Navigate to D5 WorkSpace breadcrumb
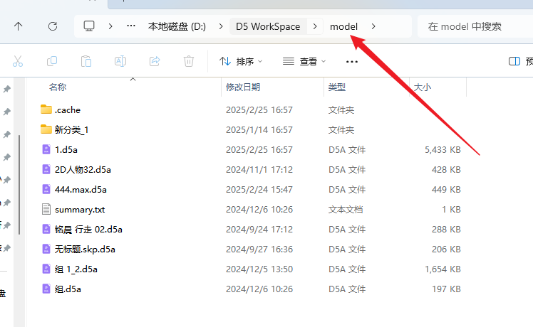Viewport: 533px width, 327px height. 268,26
